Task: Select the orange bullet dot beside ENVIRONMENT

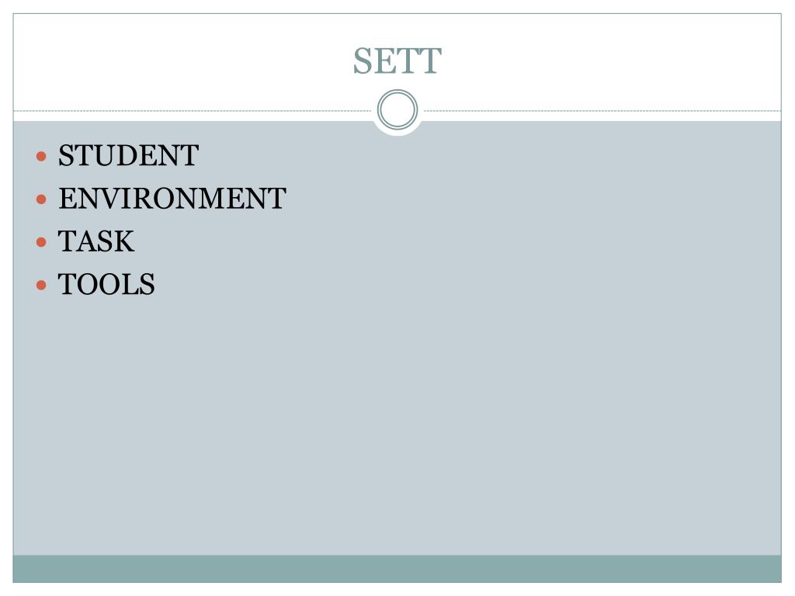Action: coord(42,199)
